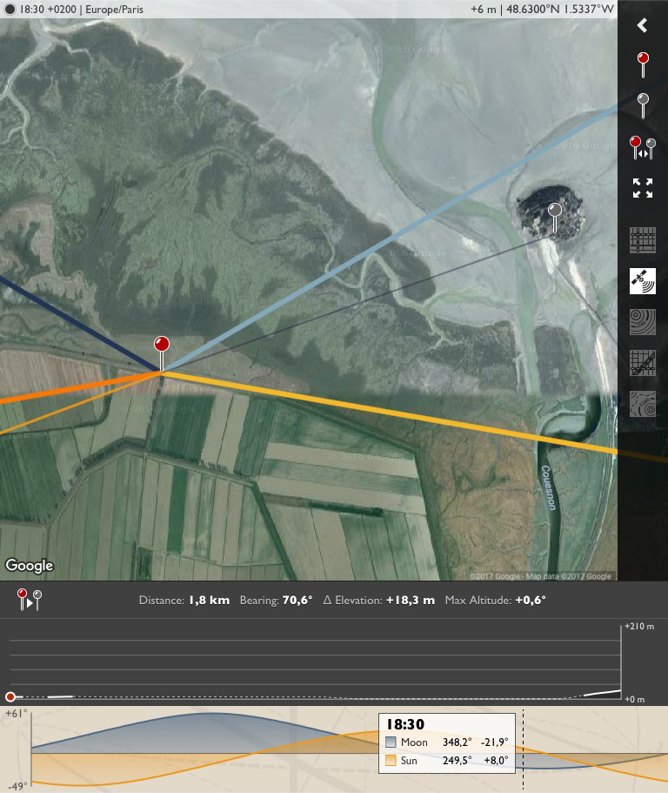Click the Couesnon river label
This screenshot has height=793, width=668.
(x=549, y=487)
